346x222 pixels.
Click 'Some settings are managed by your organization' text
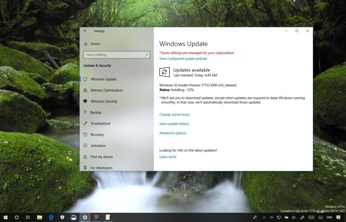197,53
